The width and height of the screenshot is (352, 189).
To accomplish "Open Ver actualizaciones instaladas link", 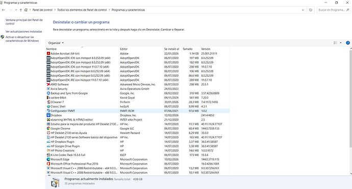I will [x=24, y=31].
